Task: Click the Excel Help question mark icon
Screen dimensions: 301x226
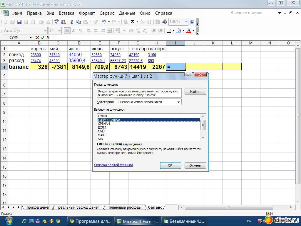Action: (x=192, y=22)
